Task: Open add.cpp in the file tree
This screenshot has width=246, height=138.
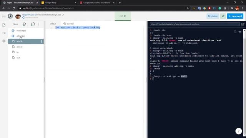Action: (26, 36)
